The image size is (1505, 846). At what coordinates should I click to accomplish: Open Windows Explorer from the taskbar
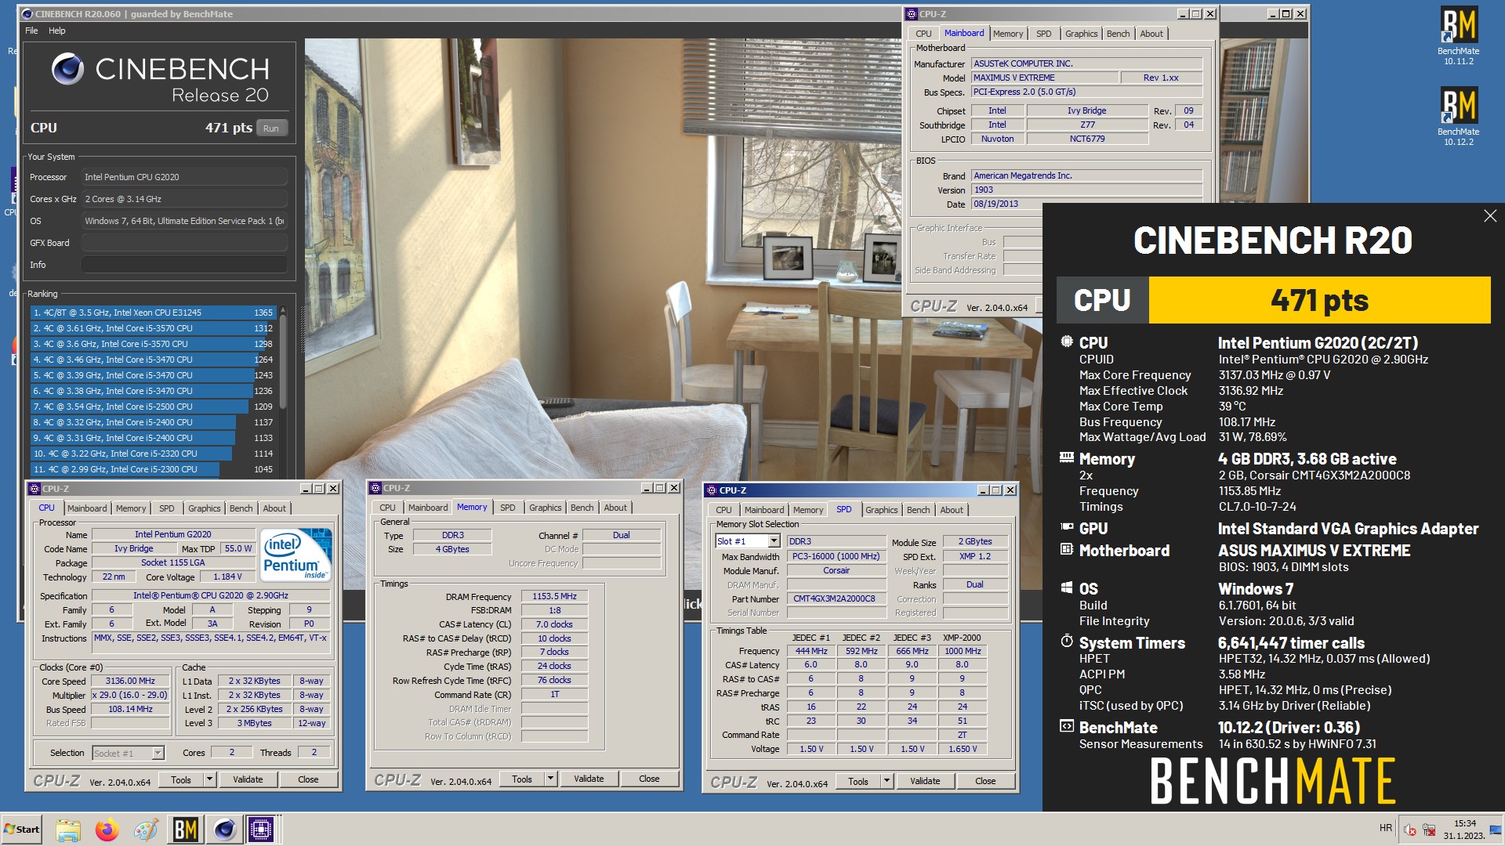[x=68, y=830]
